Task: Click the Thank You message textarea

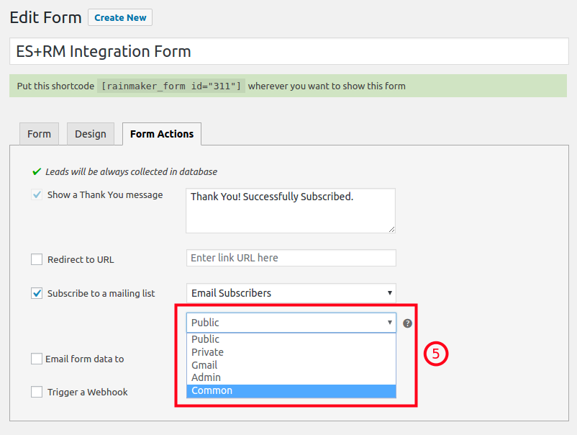Action: click(291, 211)
